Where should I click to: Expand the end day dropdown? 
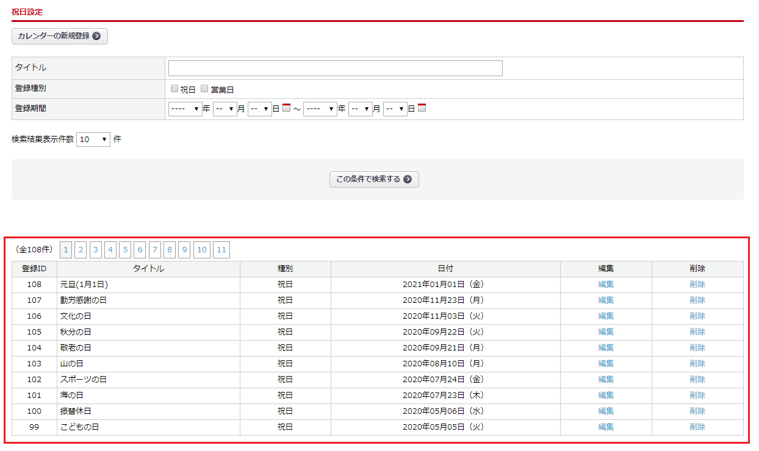[x=395, y=109]
